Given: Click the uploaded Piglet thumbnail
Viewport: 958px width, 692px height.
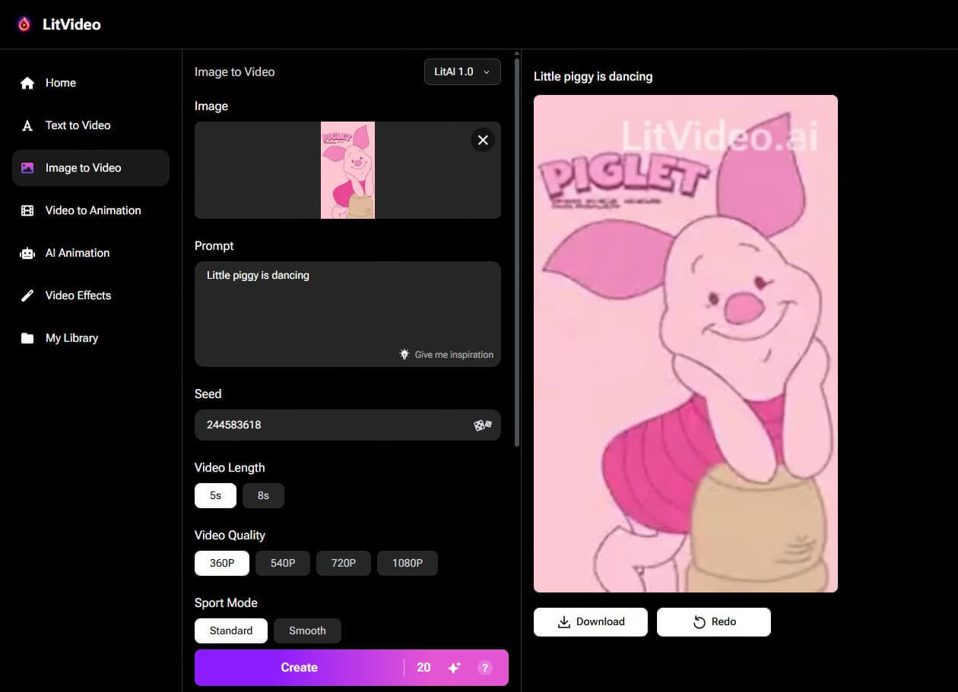Looking at the screenshot, I should tap(347, 170).
